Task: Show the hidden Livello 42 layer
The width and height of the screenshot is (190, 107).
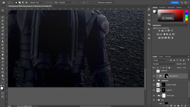Action: [154, 71]
